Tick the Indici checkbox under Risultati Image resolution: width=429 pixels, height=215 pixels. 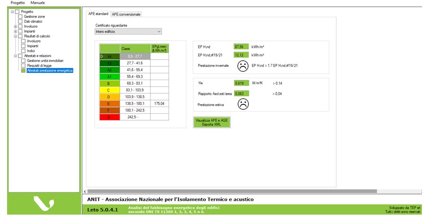pyautogui.click(x=23, y=51)
